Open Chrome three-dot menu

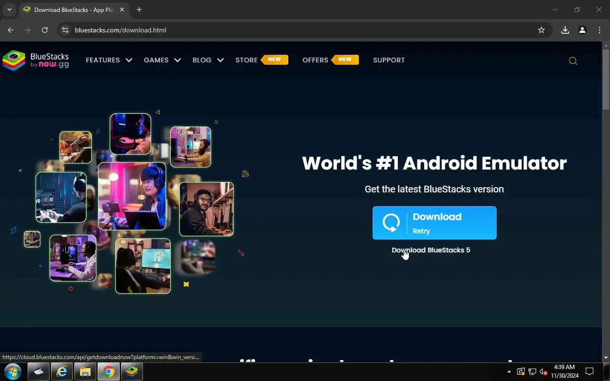600,30
